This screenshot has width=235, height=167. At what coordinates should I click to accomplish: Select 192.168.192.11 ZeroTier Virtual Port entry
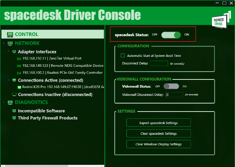pos(52,59)
